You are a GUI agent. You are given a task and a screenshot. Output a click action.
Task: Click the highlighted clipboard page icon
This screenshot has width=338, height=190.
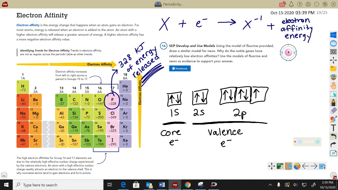click(289, 166)
